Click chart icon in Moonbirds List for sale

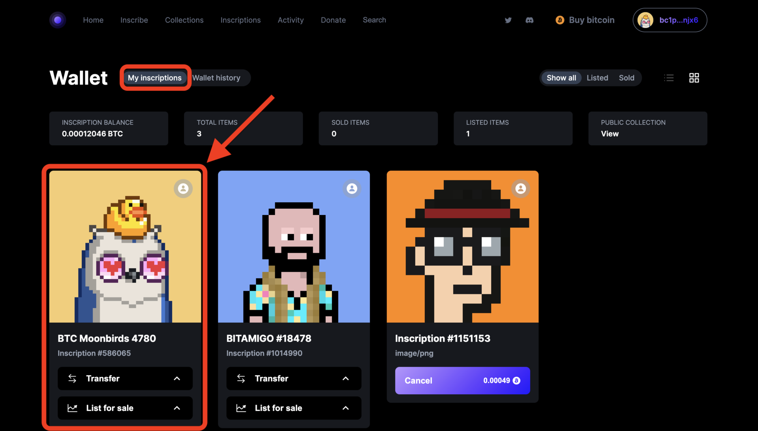tap(72, 408)
